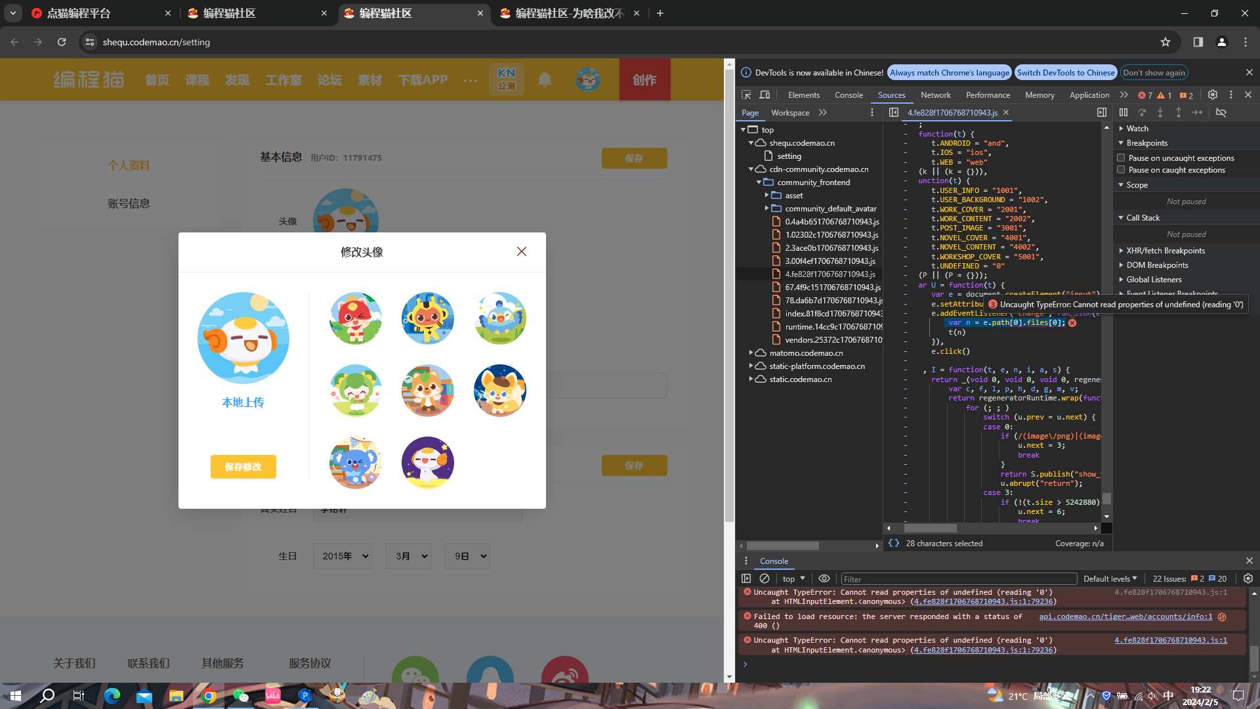Expand the asset folder in file tree
The height and width of the screenshot is (709, 1260).
tap(766, 195)
